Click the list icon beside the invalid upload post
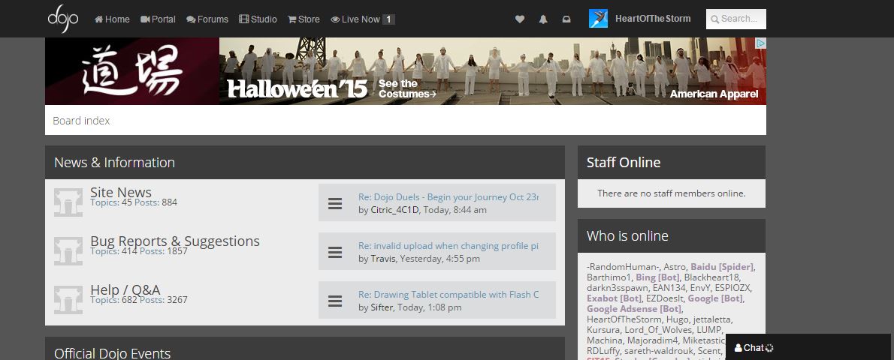Viewport: 894px width, 360px height. [x=335, y=252]
